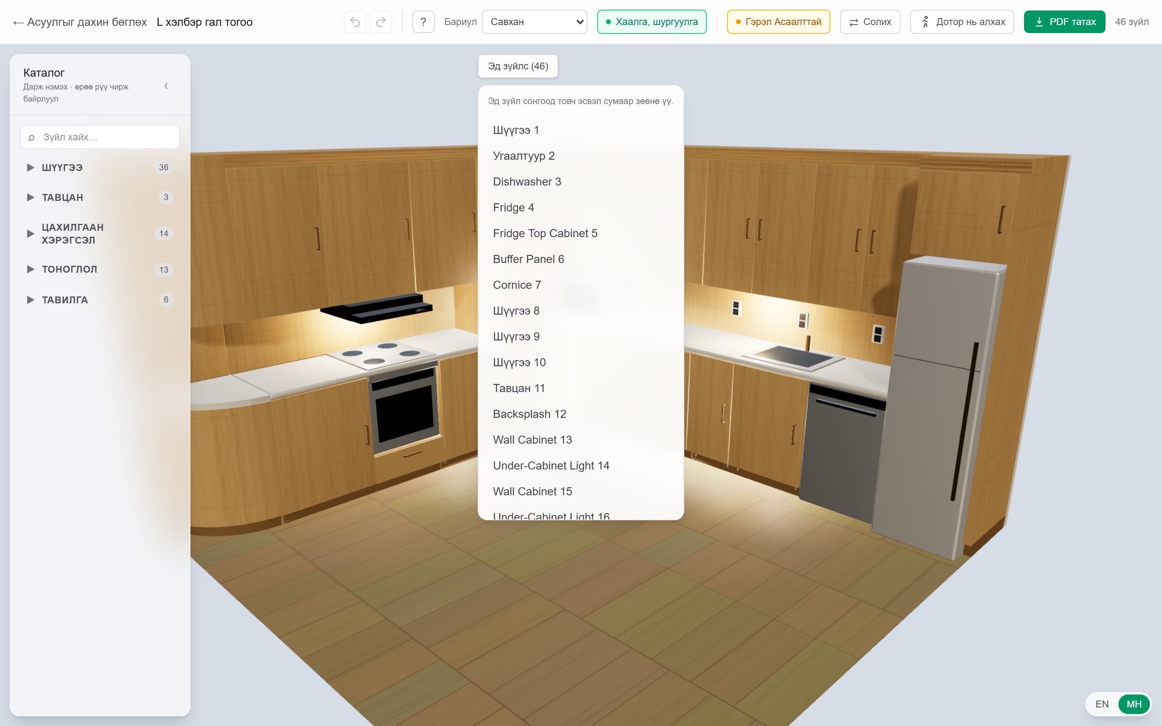This screenshot has width=1162, height=726.
Task: Click the Солих swap button
Action: [869, 22]
